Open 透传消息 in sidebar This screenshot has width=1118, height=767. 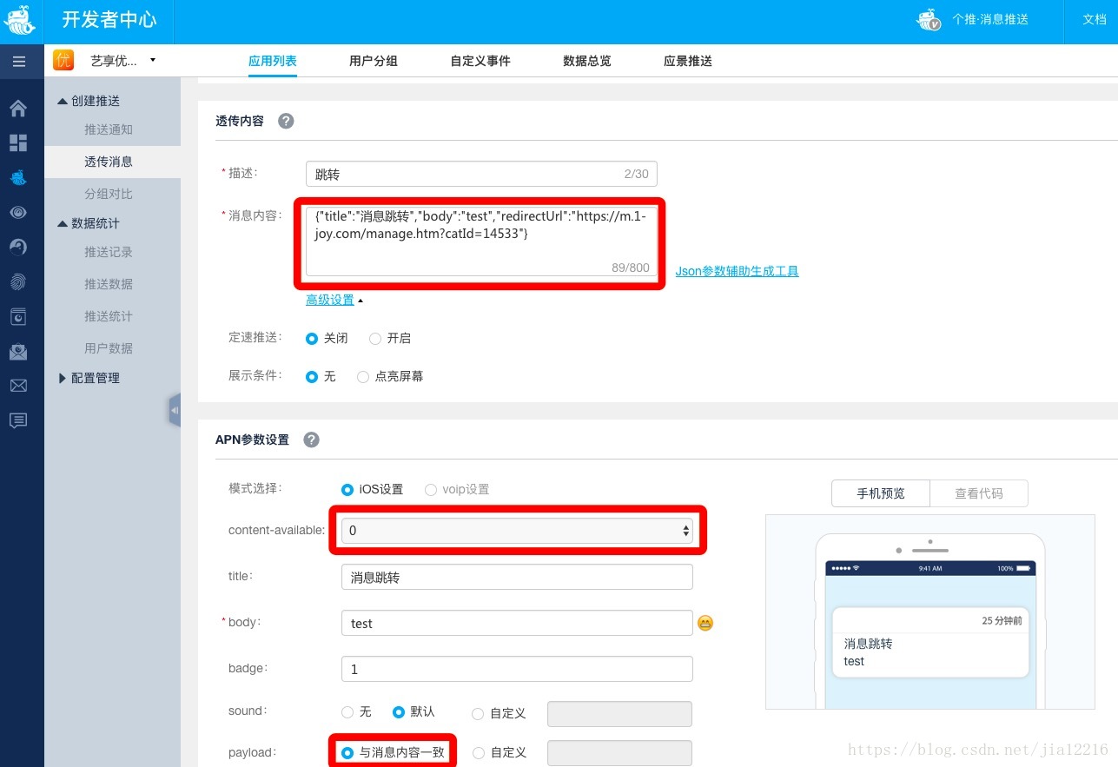point(109,162)
